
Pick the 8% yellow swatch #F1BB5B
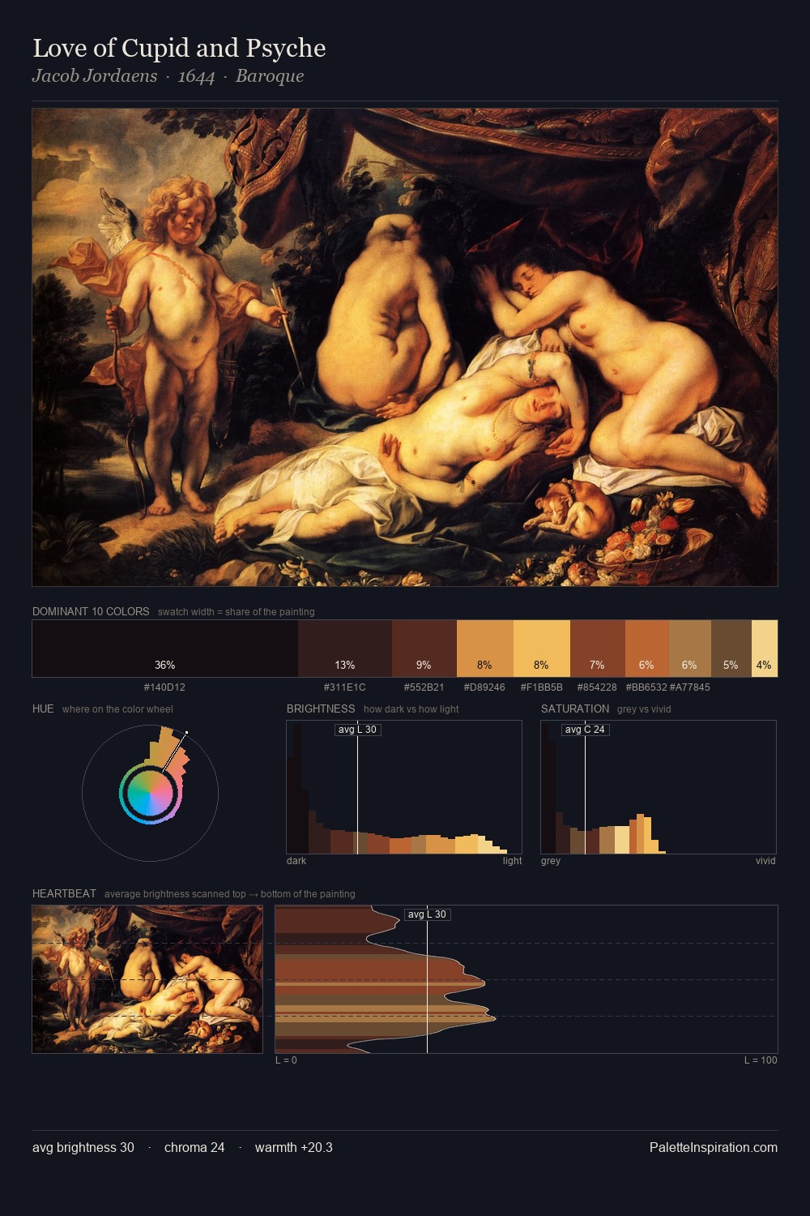click(x=542, y=649)
